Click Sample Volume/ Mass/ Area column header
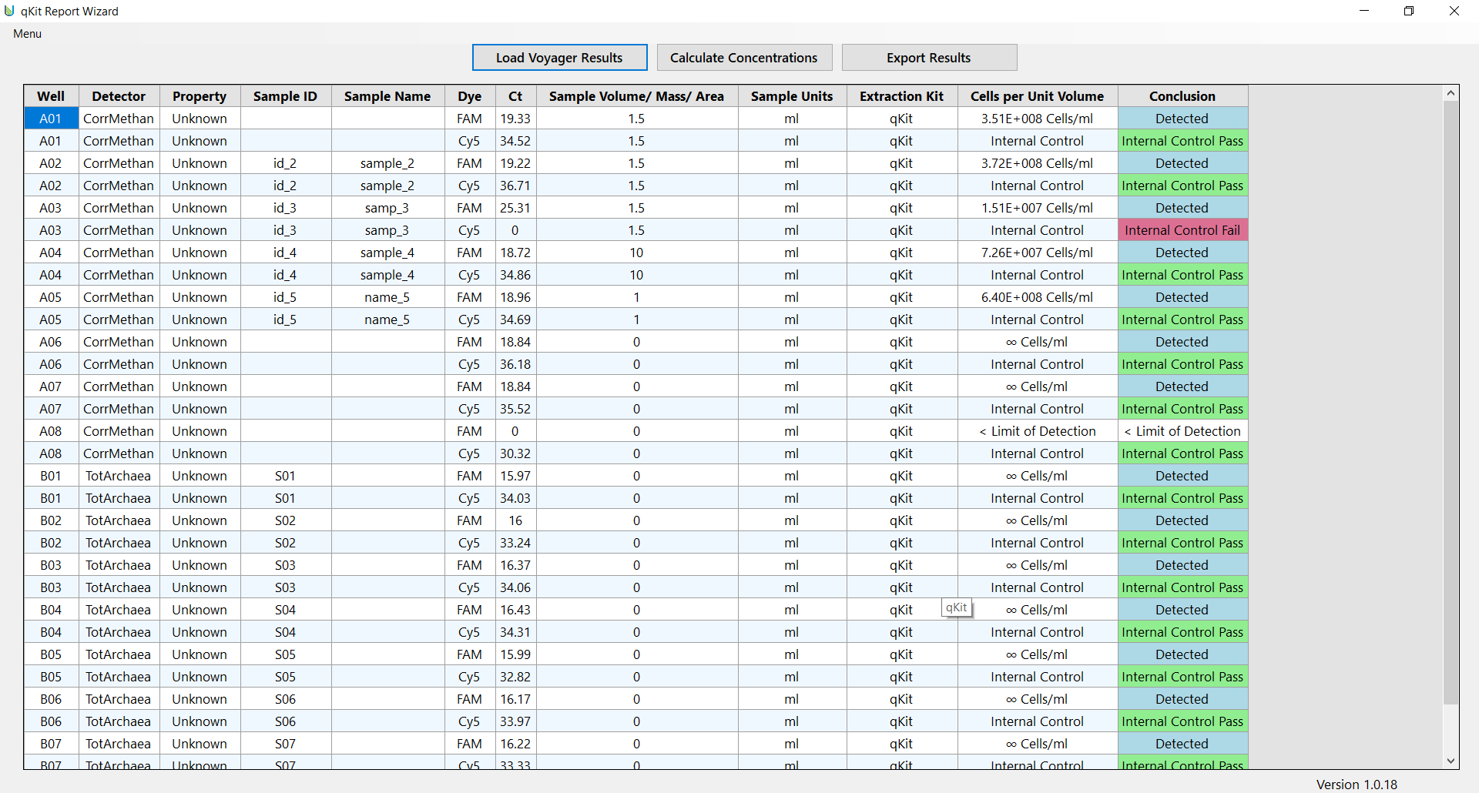The image size is (1479, 793). point(636,96)
